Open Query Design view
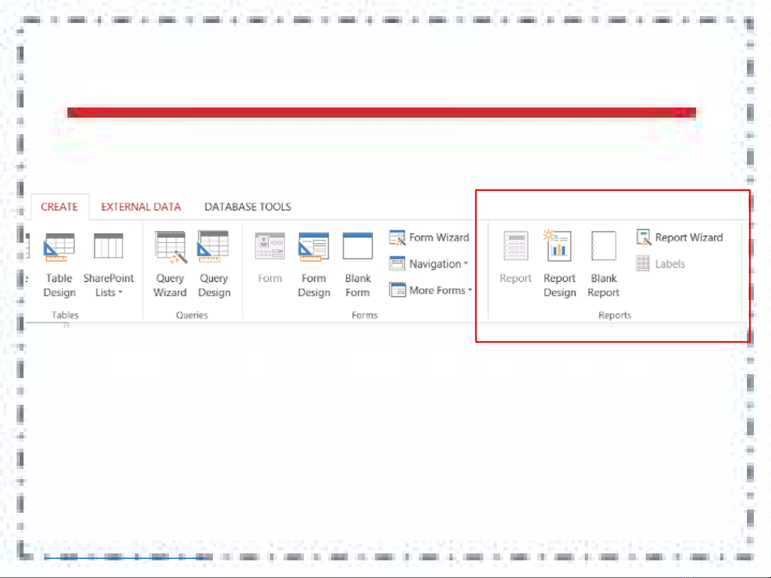The width and height of the screenshot is (771, 578). click(x=214, y=265)
